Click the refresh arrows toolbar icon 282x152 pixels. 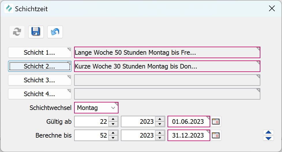(17, 32)
